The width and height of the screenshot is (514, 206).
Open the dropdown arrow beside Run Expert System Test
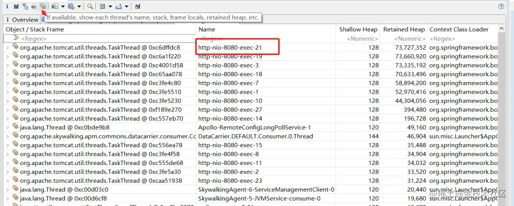(x=63, y=6)
